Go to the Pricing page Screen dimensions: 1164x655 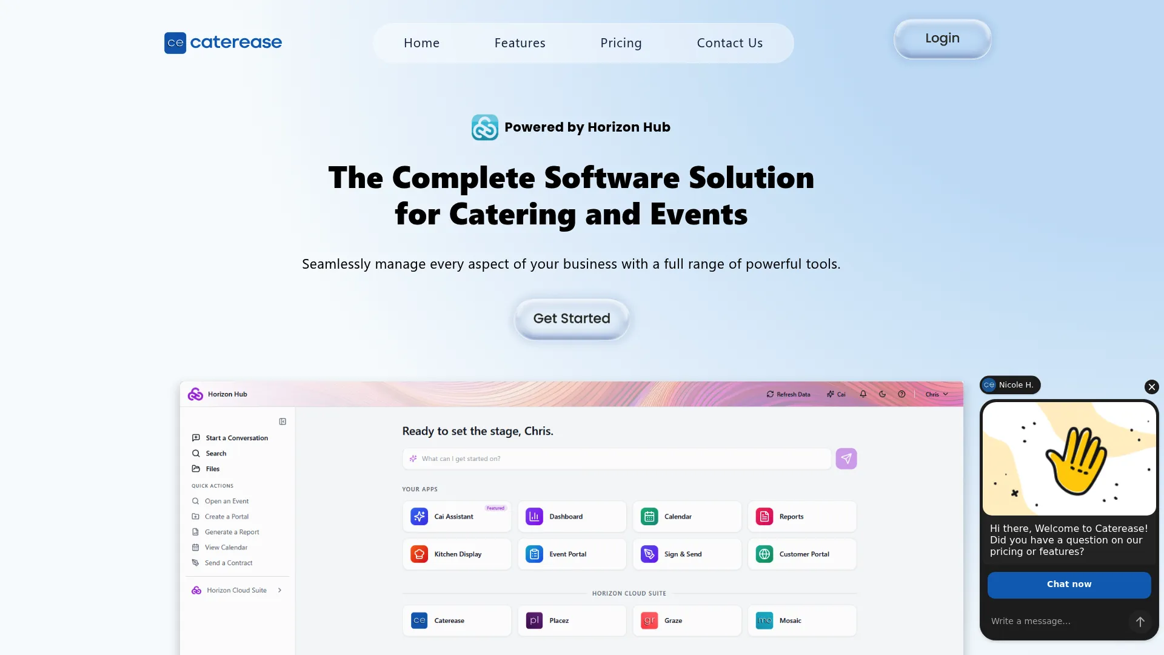pyautogui.click(x=621, y=43)
